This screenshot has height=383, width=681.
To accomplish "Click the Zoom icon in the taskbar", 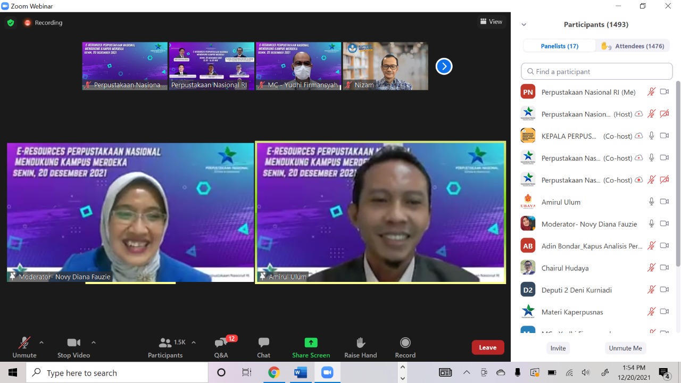I will click(327, 372).
